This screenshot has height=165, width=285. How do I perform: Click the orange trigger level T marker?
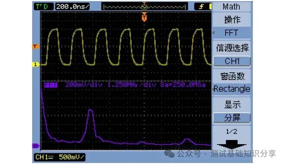[x=35, y=46]
